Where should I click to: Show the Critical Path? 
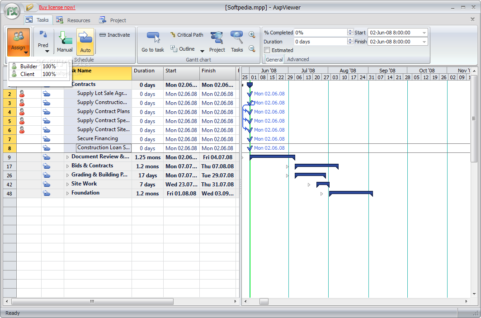187,35
